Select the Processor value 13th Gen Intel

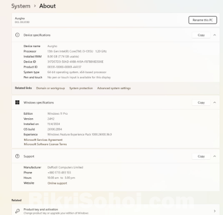point(77,51)
